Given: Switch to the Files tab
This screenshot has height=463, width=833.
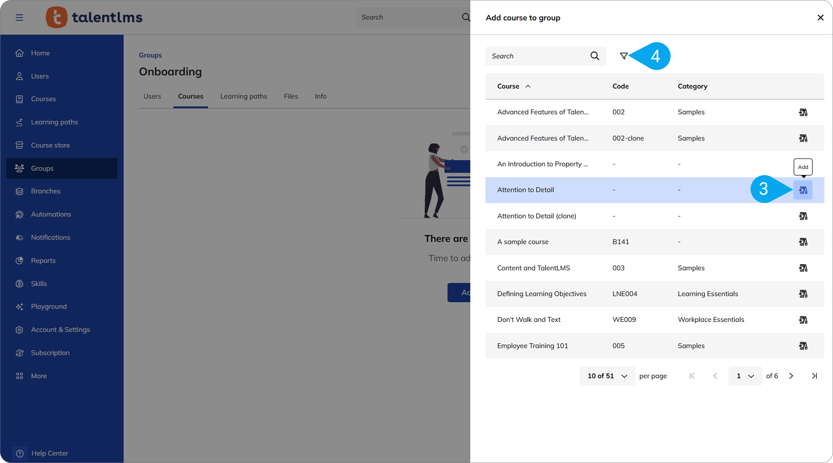Looking at the screenshot, I should (x=291, y=97).
